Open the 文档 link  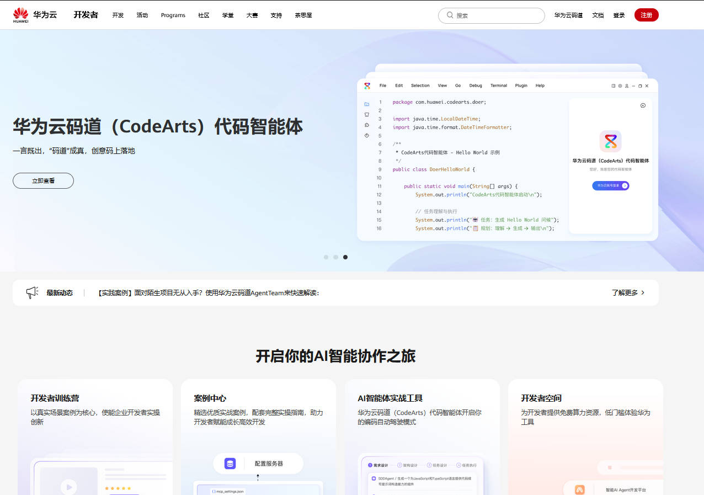pos(598,15)
